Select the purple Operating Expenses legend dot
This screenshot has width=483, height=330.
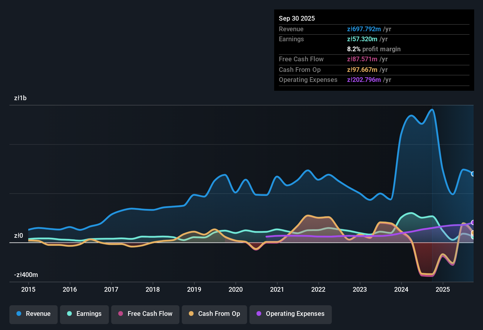pos(259,314)
